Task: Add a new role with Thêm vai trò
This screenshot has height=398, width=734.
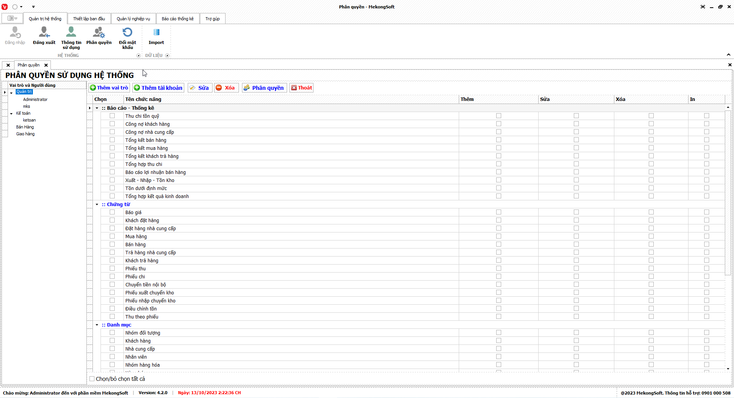Action: 109,88
